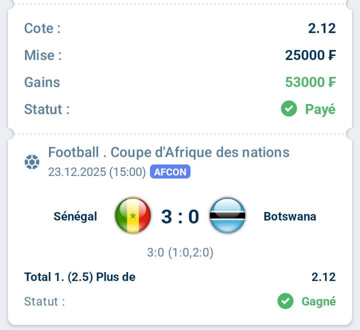Open Coupe d'Afrique des nations league link
Viewport: 360px width, 330px height.
[168, 152]
